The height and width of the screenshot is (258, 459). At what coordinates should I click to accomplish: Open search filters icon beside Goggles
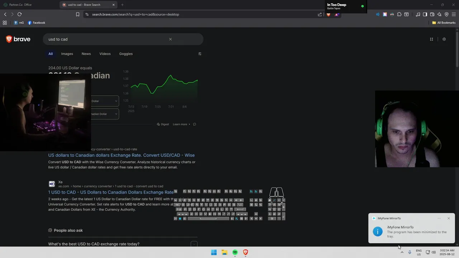click(200, 54)
